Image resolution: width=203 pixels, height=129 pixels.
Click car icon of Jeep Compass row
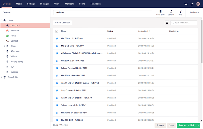[x=57, y=91]
